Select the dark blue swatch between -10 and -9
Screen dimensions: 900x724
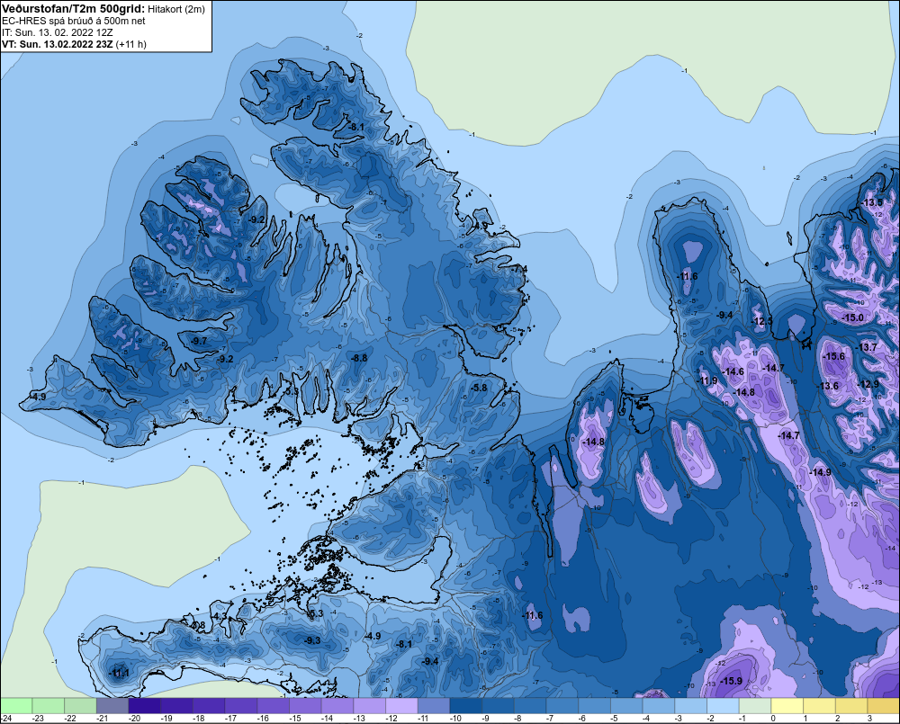point(466,705)
